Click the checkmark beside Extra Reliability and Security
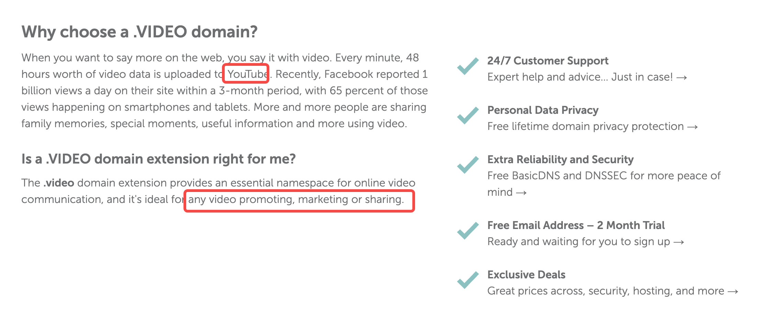This screenshot has height=325, width=758. point(468,165)
